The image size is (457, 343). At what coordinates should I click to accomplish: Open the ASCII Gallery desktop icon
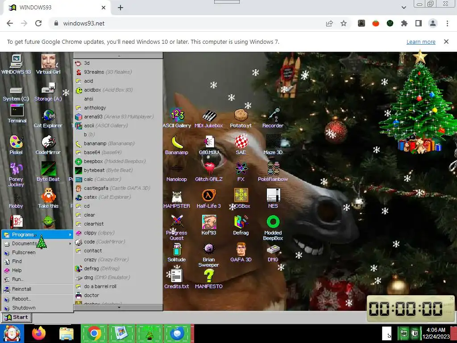[177, 119]
